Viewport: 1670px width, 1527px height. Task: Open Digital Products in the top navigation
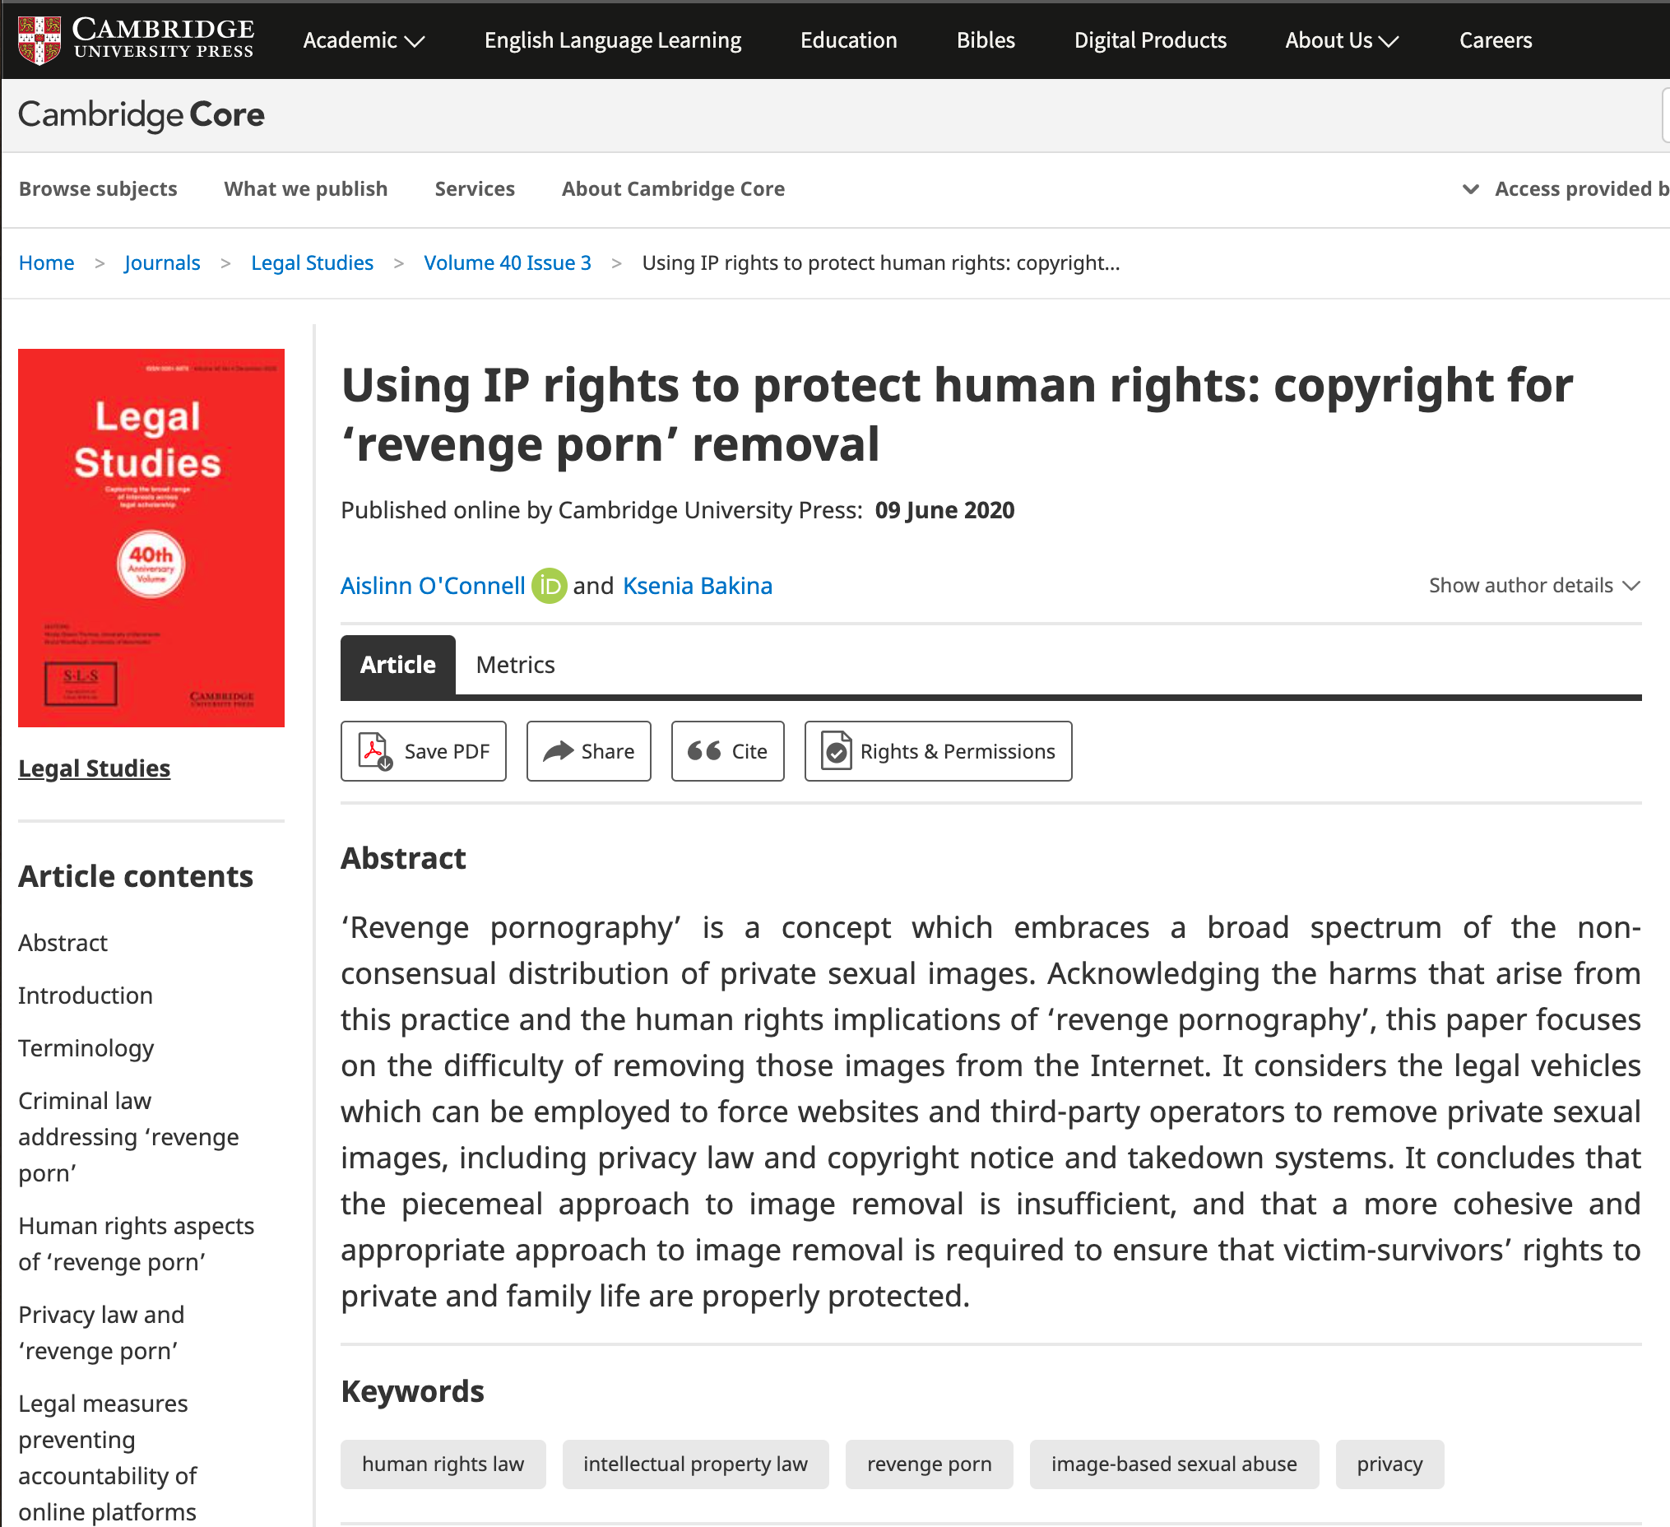(x=1150, y=39)
